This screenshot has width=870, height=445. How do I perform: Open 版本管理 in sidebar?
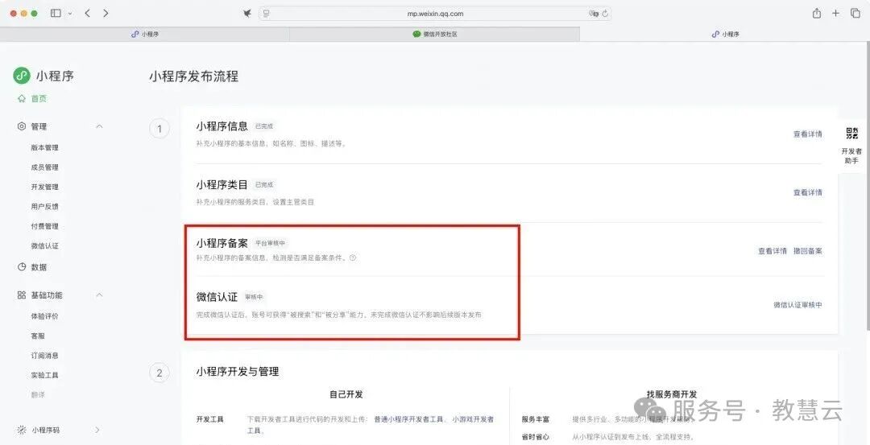(x=44, y=147)
